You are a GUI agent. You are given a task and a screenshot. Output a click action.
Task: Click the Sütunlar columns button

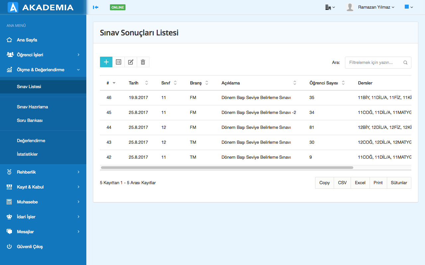click(399, 183)
